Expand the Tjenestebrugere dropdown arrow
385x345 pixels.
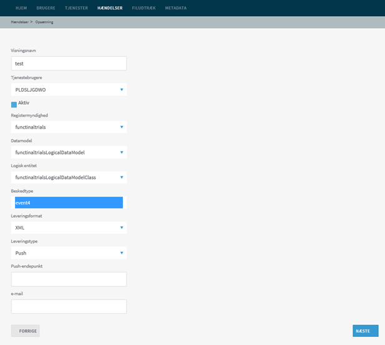click(x=122, y=90)
